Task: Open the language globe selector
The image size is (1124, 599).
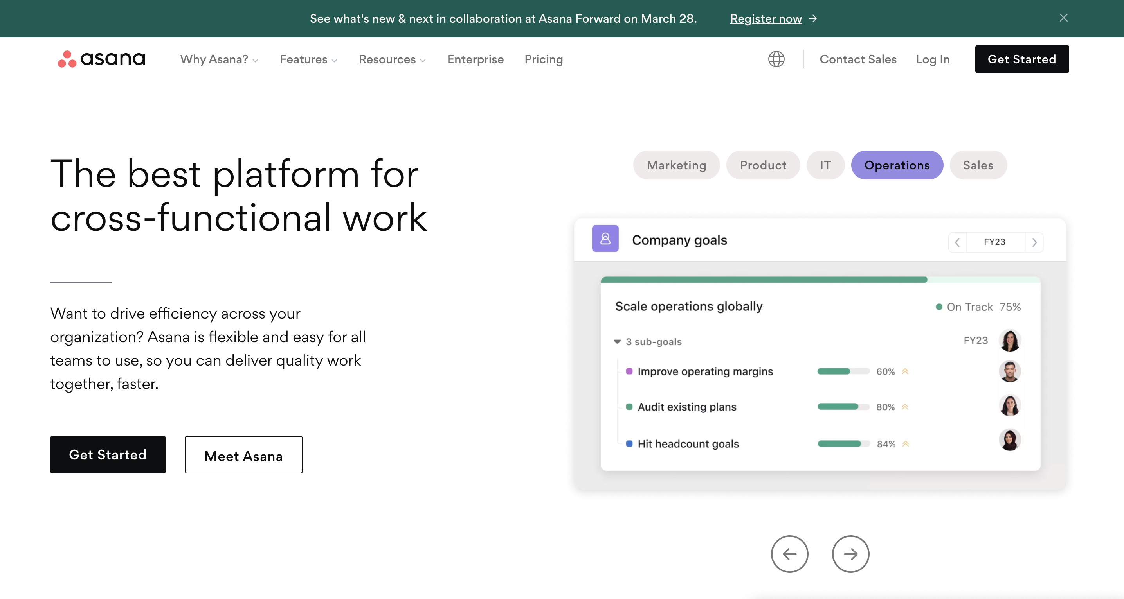Action: coord(776,59)
